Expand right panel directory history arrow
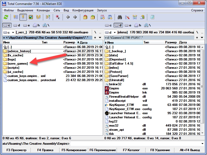This screenshot has height=155, width=207. (x=202, y=38)
